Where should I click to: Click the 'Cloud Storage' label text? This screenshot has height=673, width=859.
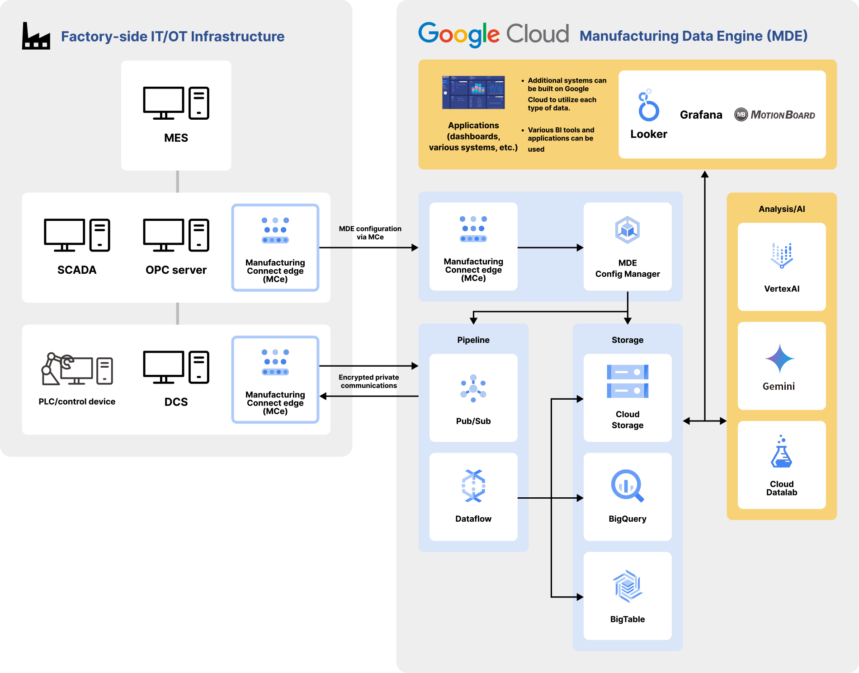pos(628,420)
